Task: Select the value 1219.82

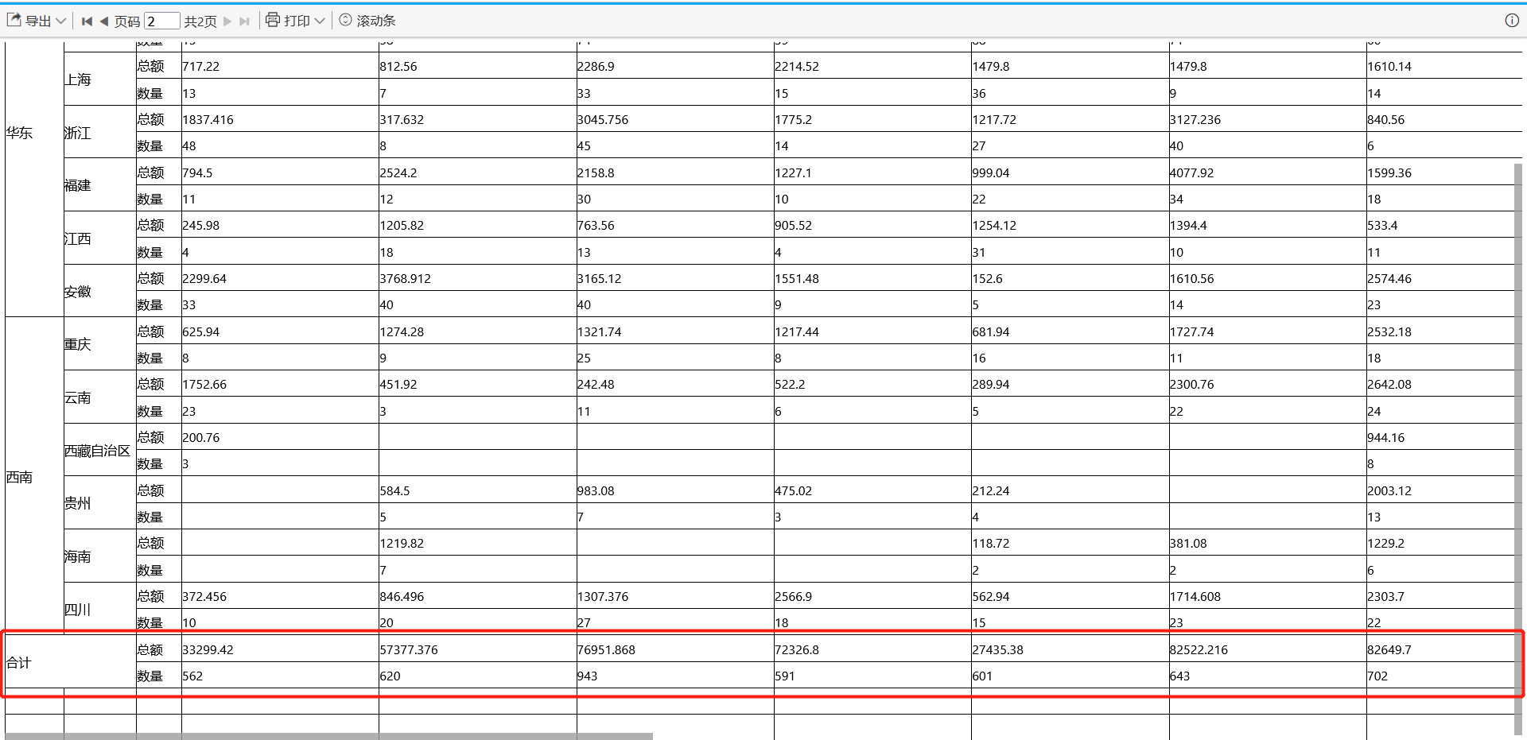Action: point(402,544)
